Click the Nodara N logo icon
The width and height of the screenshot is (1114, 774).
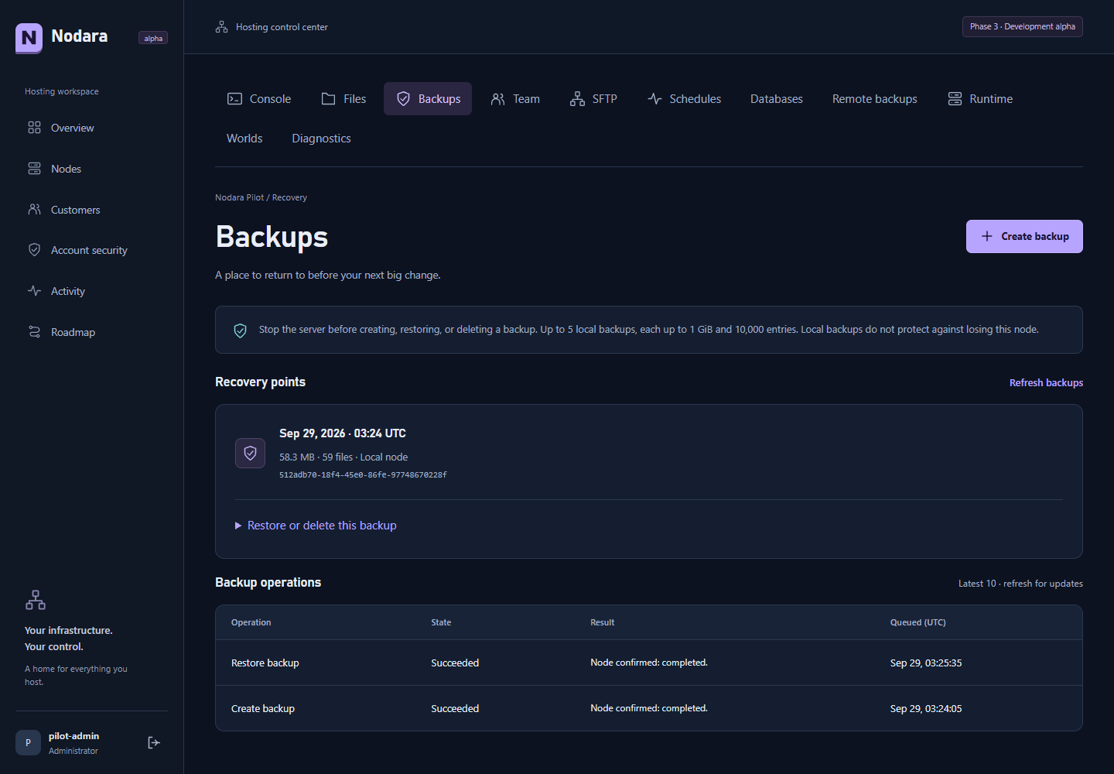tap(29, 37)
